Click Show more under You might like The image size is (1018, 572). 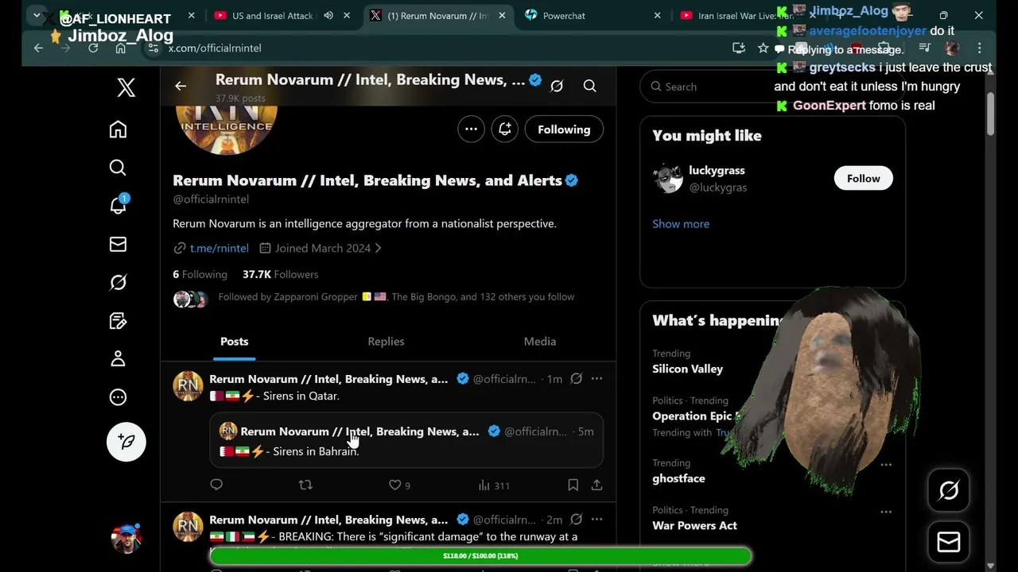(681, 224)
